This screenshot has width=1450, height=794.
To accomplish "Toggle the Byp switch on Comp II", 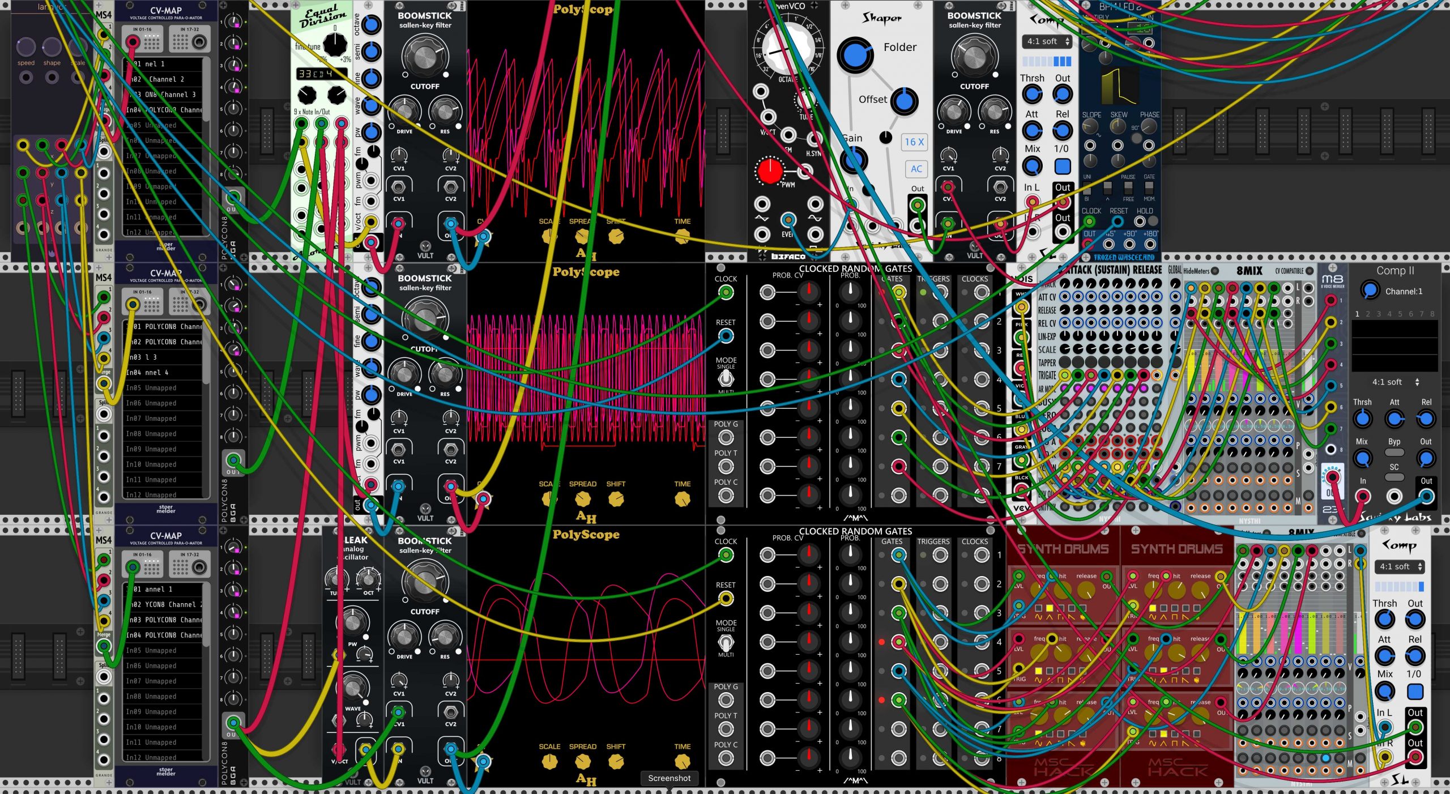I will pyautogui.click(x=1394, y=453).
